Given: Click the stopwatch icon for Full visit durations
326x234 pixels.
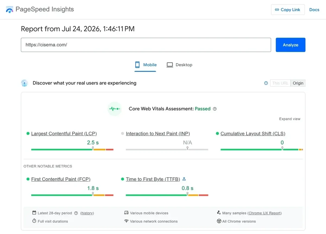Looking at the screenshot, I should [34, 221].
